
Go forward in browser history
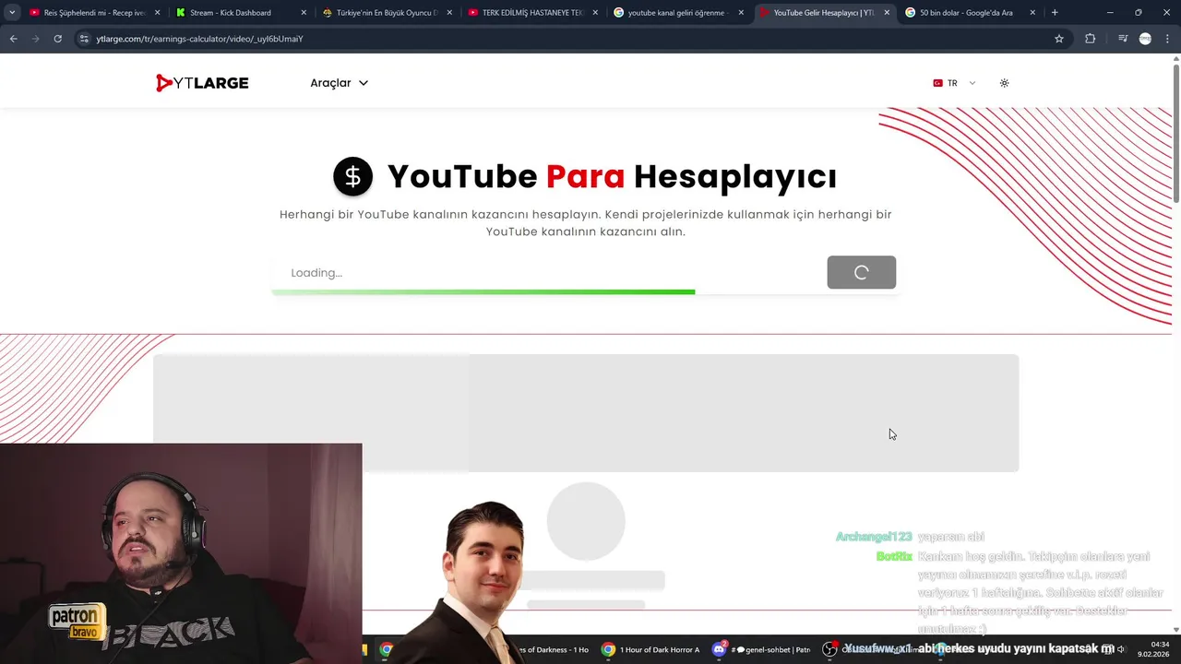click(35, 39)
